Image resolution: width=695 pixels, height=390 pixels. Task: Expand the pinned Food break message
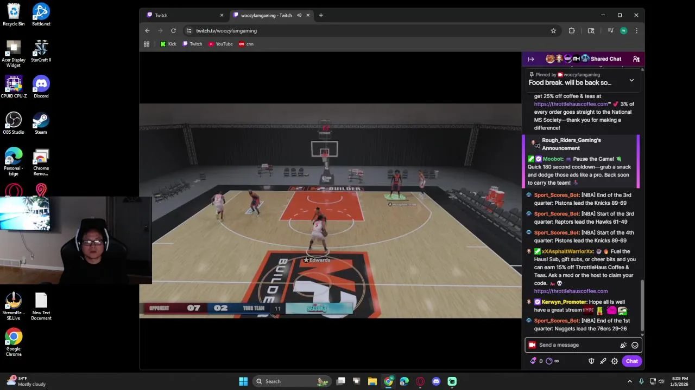coord(631,80)
